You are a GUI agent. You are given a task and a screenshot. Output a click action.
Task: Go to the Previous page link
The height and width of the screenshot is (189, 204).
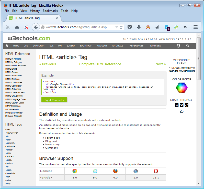[x=48, y=64]
